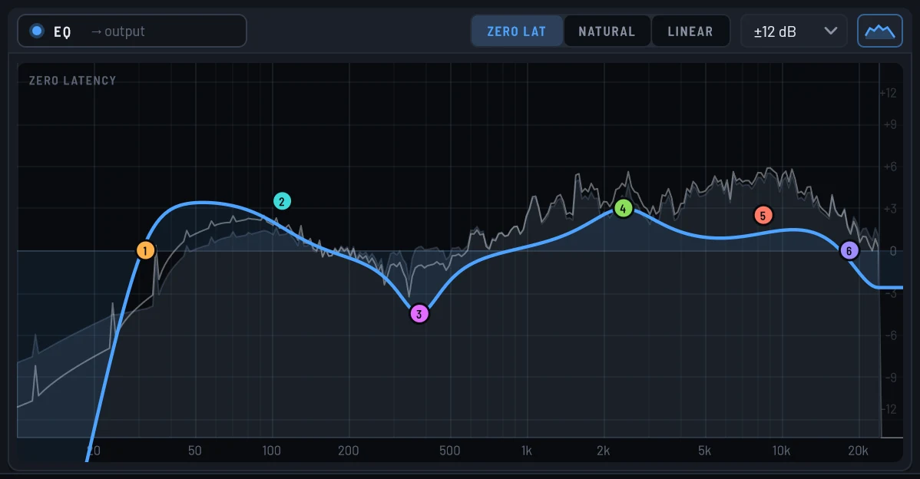
Task: Click the +3 gain scale label
Action: [x=890, y=209]
